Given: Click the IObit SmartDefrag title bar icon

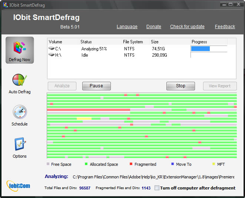Looking at the screenshot, I should [x=6, y=5].
